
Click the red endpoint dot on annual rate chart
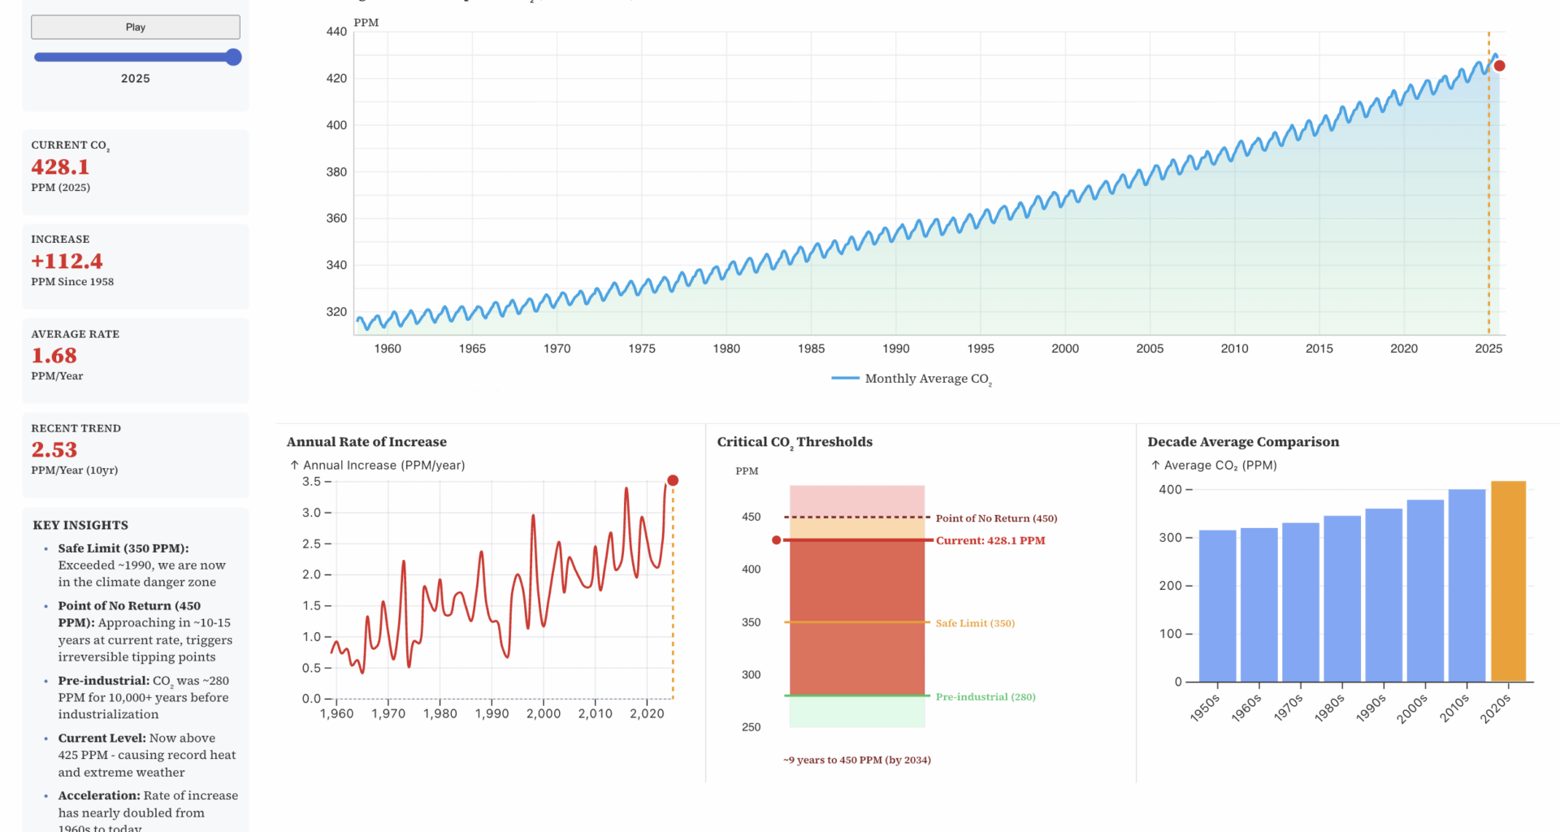673,480
